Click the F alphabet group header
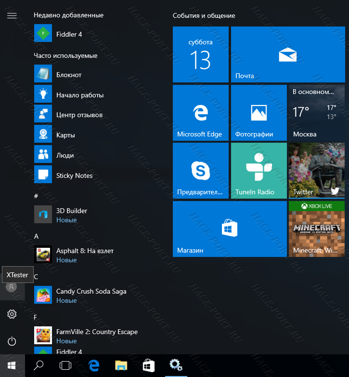 click(35, 317)
